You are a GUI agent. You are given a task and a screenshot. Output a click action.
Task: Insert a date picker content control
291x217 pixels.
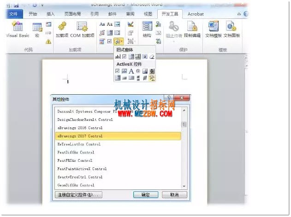(102, 41)
